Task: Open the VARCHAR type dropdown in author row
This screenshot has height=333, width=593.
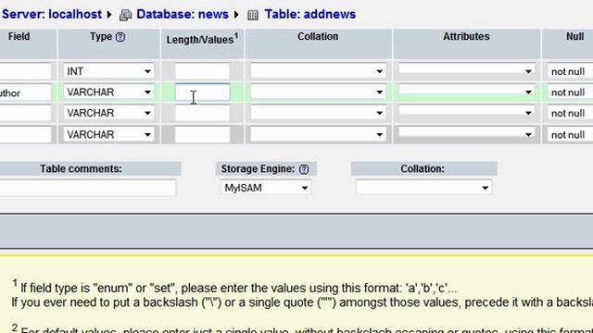Action: point(109,92)
